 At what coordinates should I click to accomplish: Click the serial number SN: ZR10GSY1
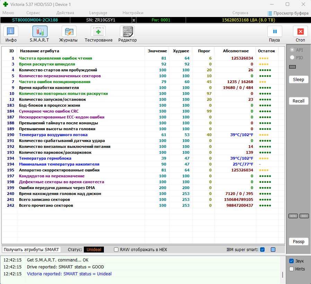coord(100,20)
